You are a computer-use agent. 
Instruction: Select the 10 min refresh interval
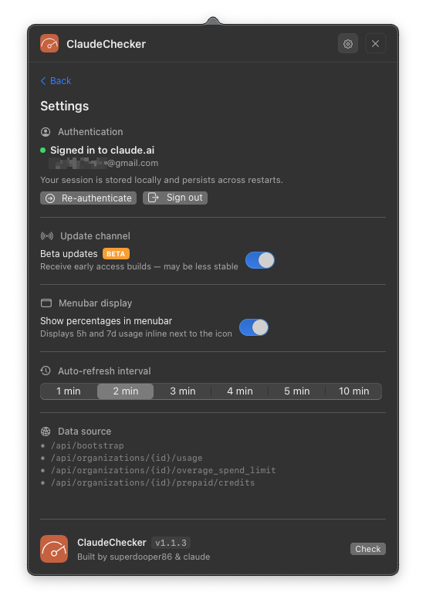tap(353, 391)
